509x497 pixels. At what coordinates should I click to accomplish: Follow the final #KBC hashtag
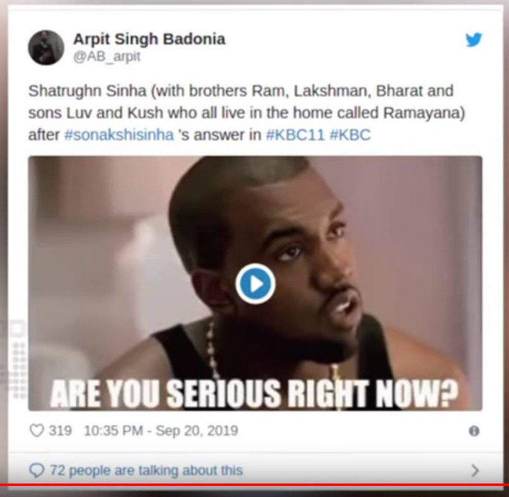pyautogui.click(x=350, y=135)
